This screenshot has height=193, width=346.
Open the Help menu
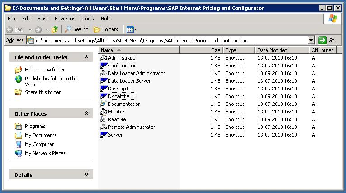pos(106,19)
